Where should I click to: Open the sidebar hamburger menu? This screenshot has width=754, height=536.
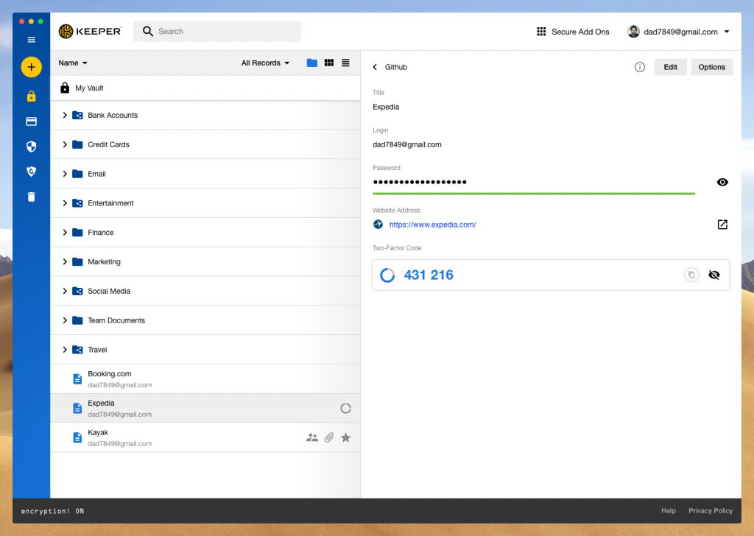tap(31, 40)
